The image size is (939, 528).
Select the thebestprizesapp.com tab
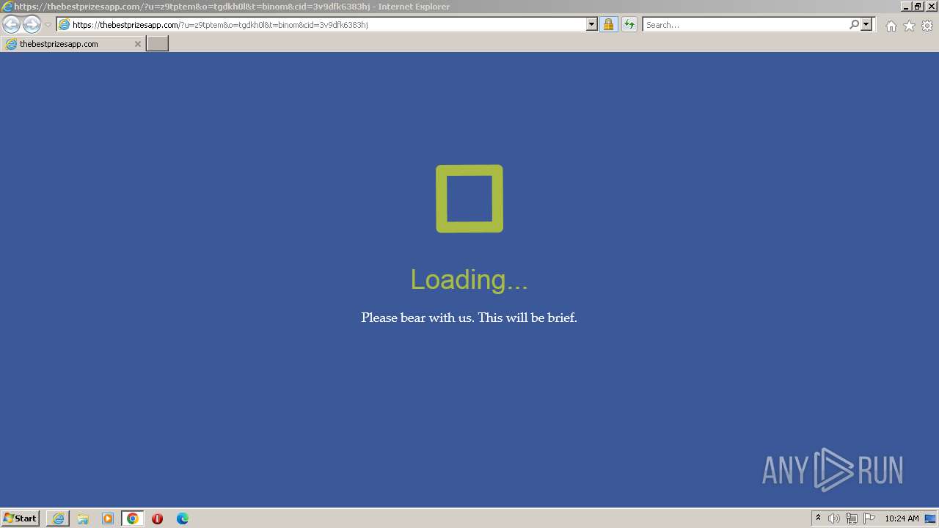(73, 44)
